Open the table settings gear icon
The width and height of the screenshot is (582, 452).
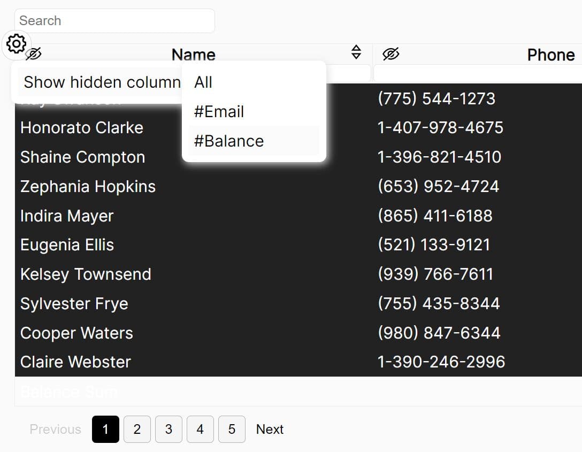pos(16,44)
